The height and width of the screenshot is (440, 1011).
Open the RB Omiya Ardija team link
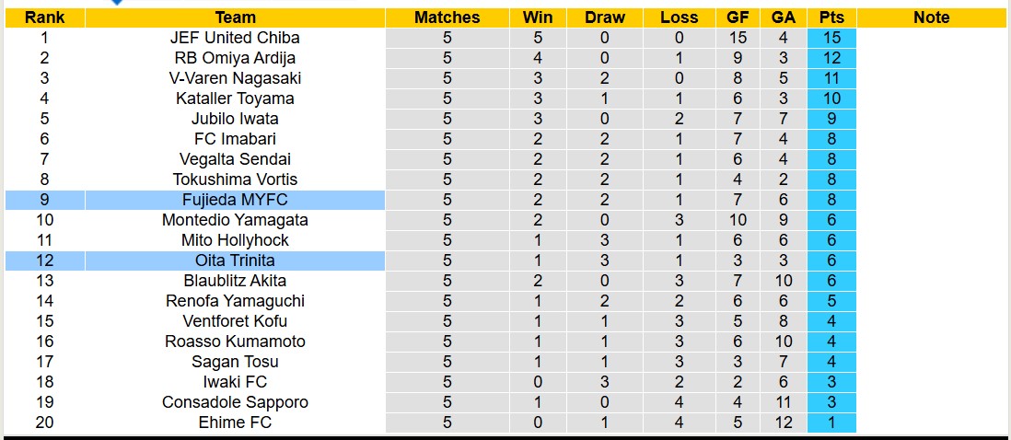235,58
